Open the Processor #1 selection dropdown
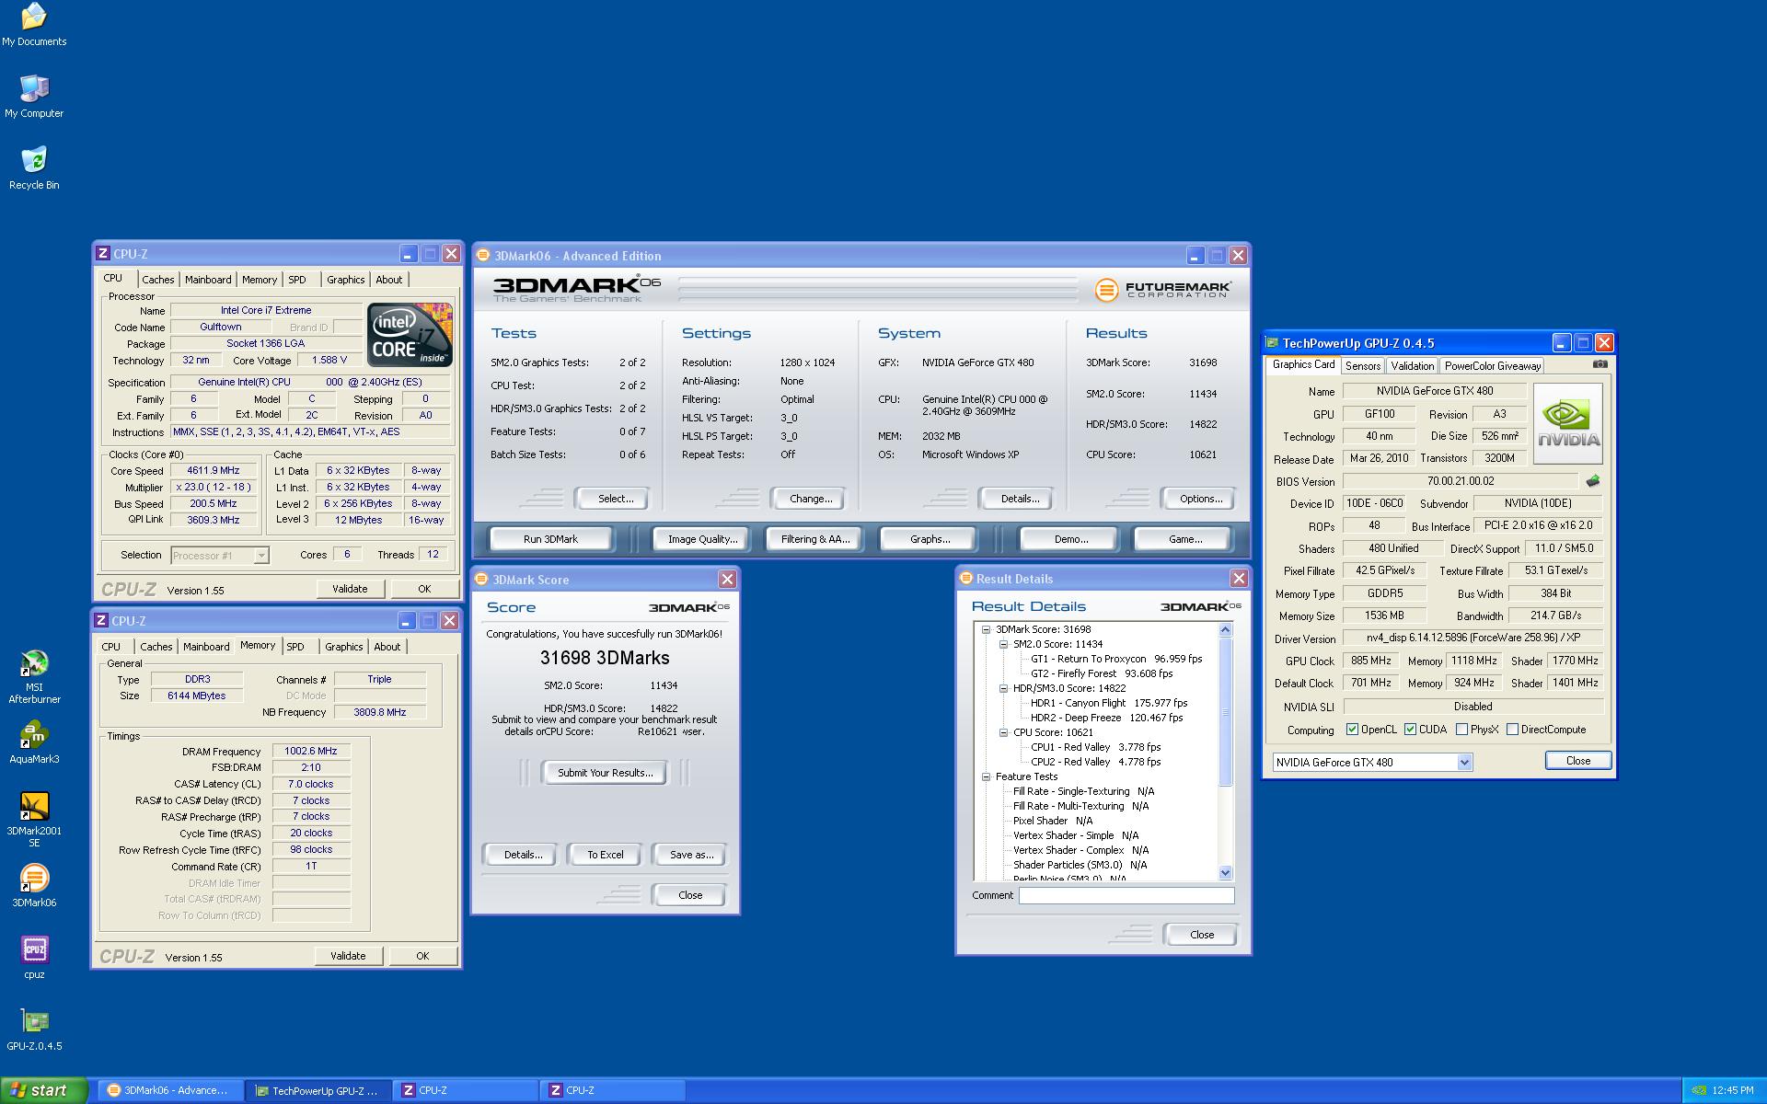The width and height of the screenshot is (1767, 1104). click(261, 556)
